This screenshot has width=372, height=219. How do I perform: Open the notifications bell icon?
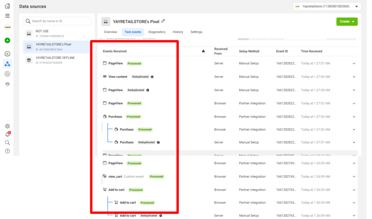[x=8, y=134]
